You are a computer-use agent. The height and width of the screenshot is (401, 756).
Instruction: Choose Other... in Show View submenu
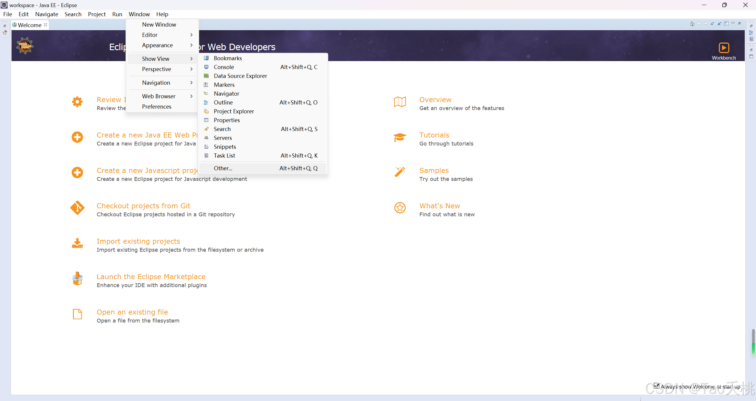coord(223,168)
